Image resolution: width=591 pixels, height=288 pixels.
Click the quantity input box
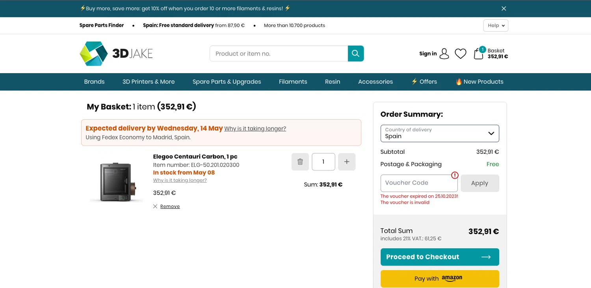323,162
